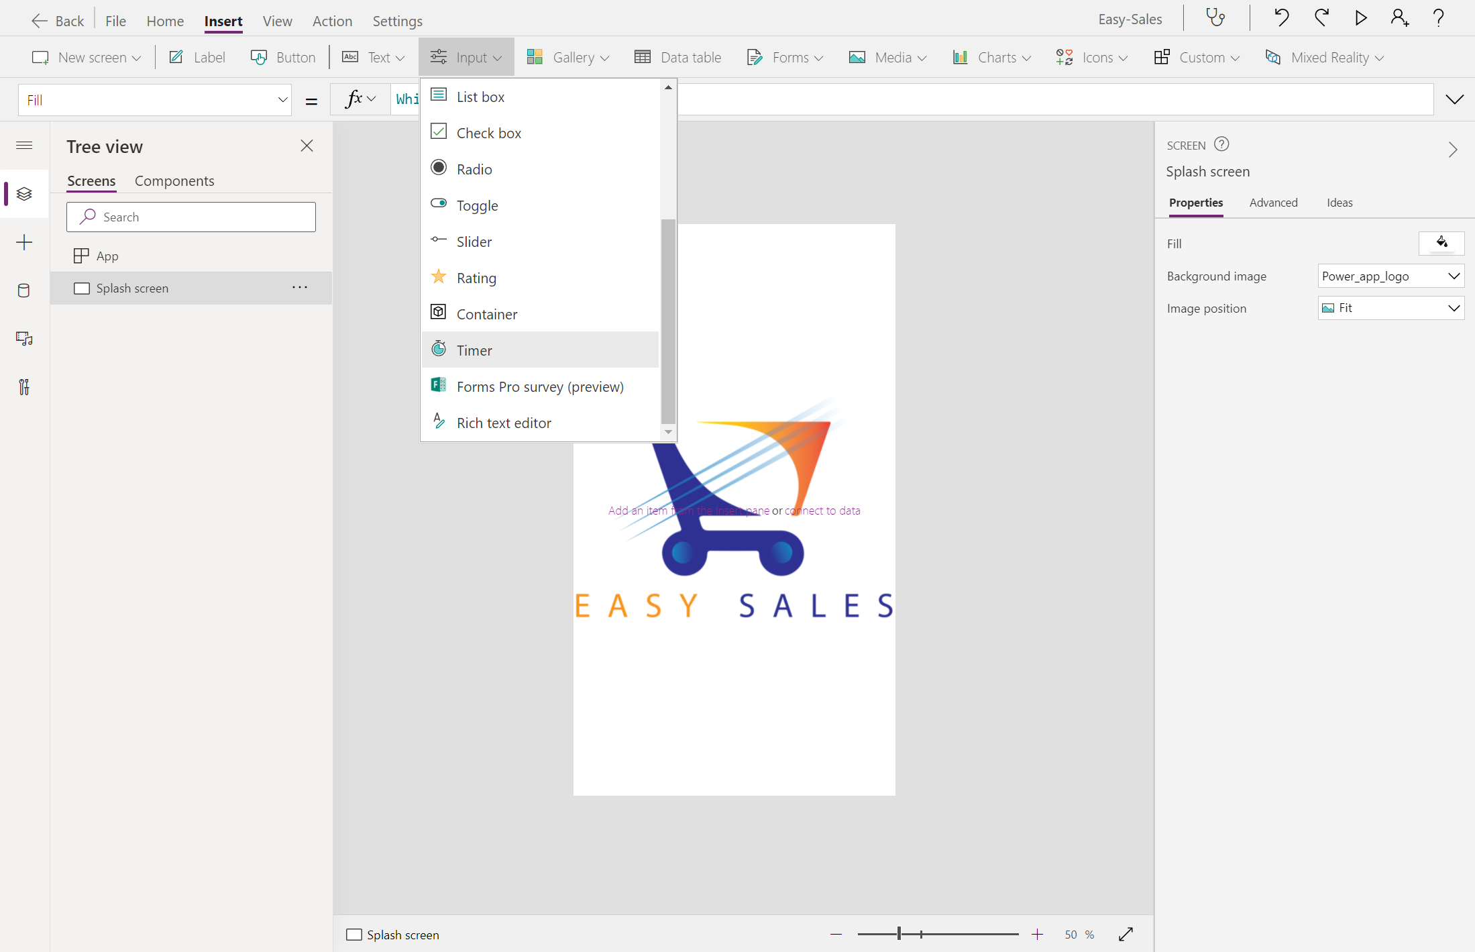
Task: Expand the Background image dropdown
Action: (x=1390, y=276)
